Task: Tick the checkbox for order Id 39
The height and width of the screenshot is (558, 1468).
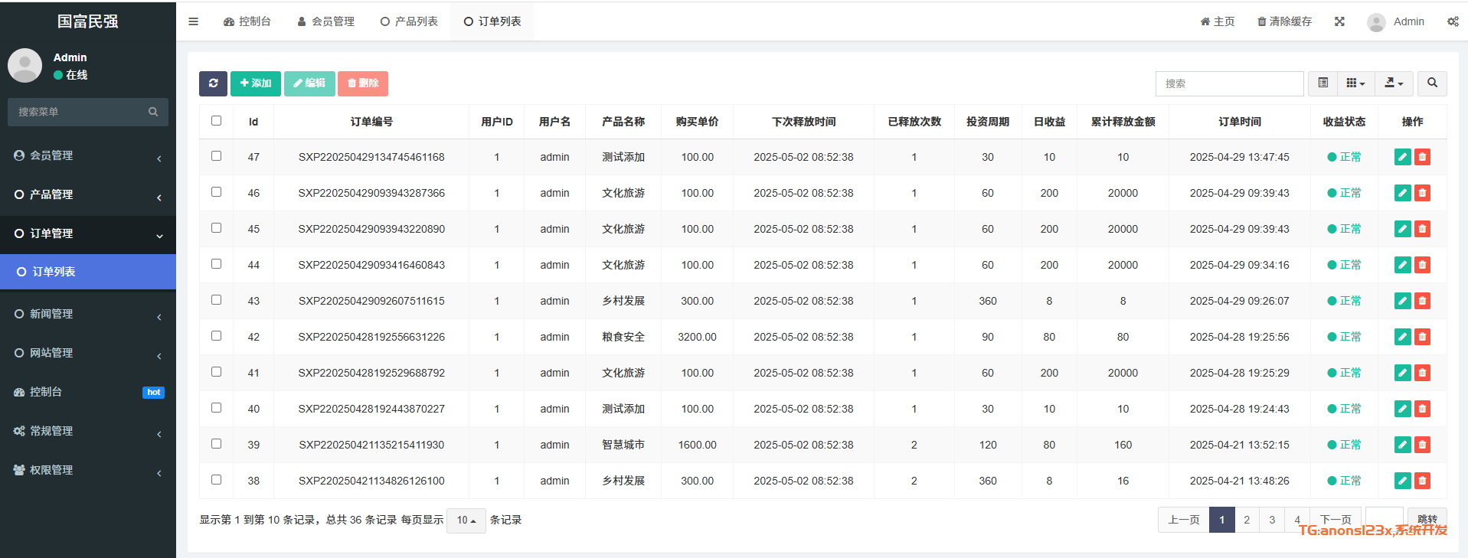Action: [x=217, y=444]
